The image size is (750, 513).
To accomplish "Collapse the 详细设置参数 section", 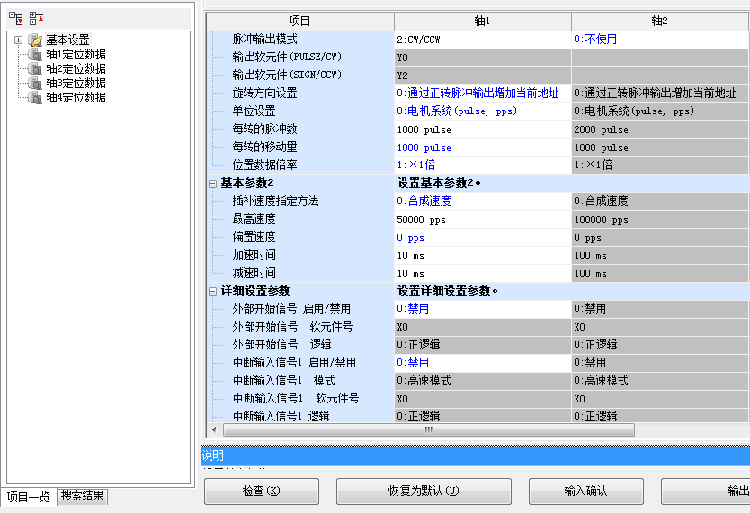I will pyautogui.click(x=212, y=291).
